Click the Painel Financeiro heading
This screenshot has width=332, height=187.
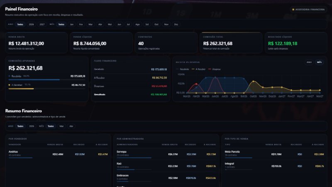[x=22, y=9]
